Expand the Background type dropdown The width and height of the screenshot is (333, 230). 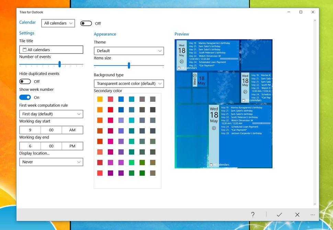129,83
